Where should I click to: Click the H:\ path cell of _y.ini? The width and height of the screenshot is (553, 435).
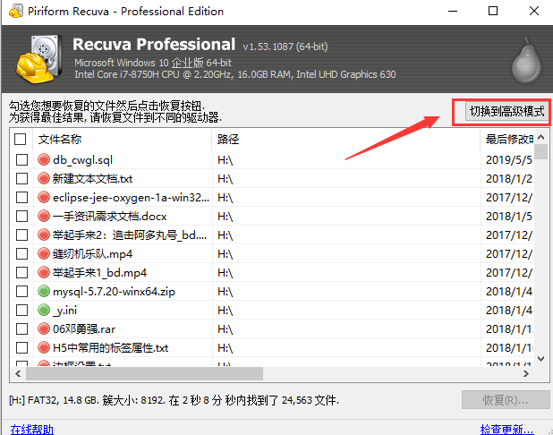coord(225,310)
